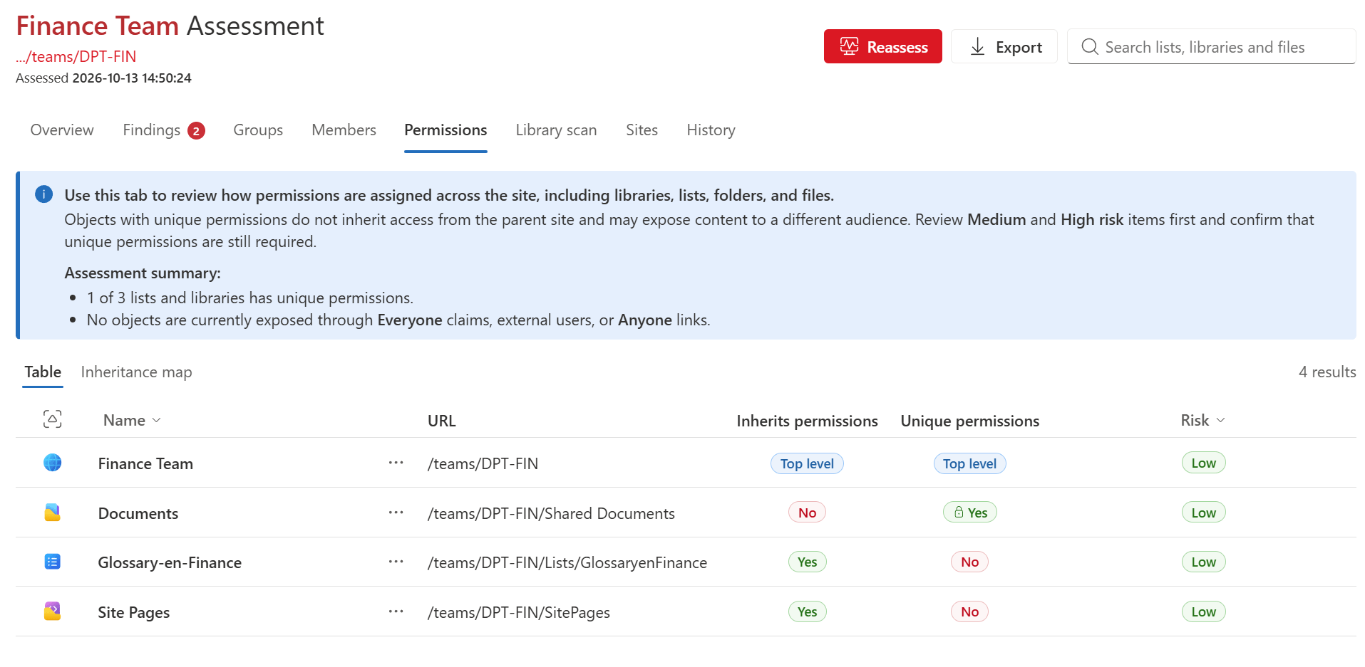Screen dimensions: 1365x667
Task: Open the more options ellipsis for Documents
Action: [396, 513]
